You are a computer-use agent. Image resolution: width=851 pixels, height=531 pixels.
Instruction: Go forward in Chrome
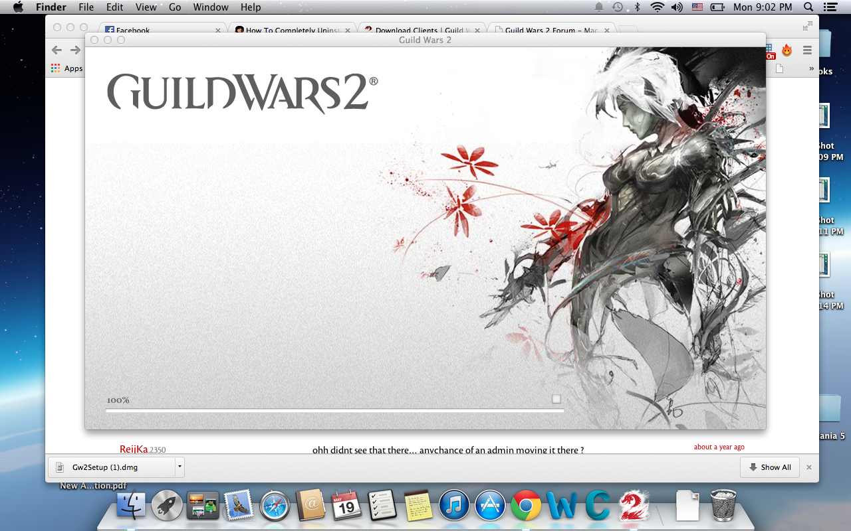(76, 50)
